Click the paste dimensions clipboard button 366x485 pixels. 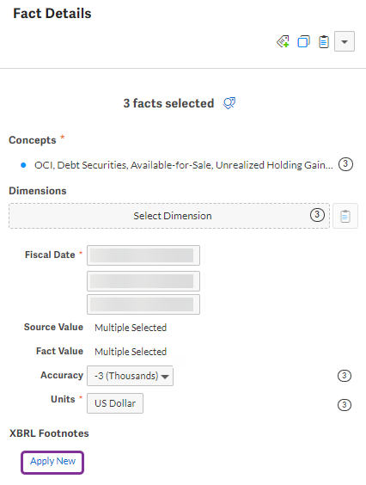click(x=345, y=216)
